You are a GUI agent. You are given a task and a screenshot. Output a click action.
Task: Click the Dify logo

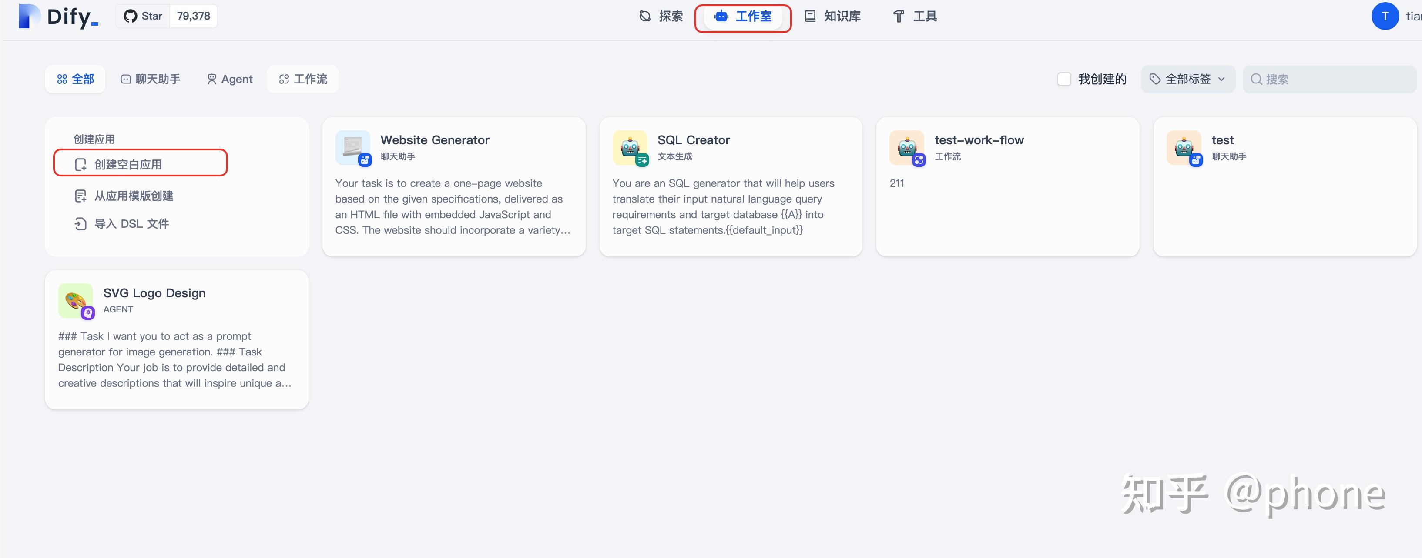click(x=58, y=16)
